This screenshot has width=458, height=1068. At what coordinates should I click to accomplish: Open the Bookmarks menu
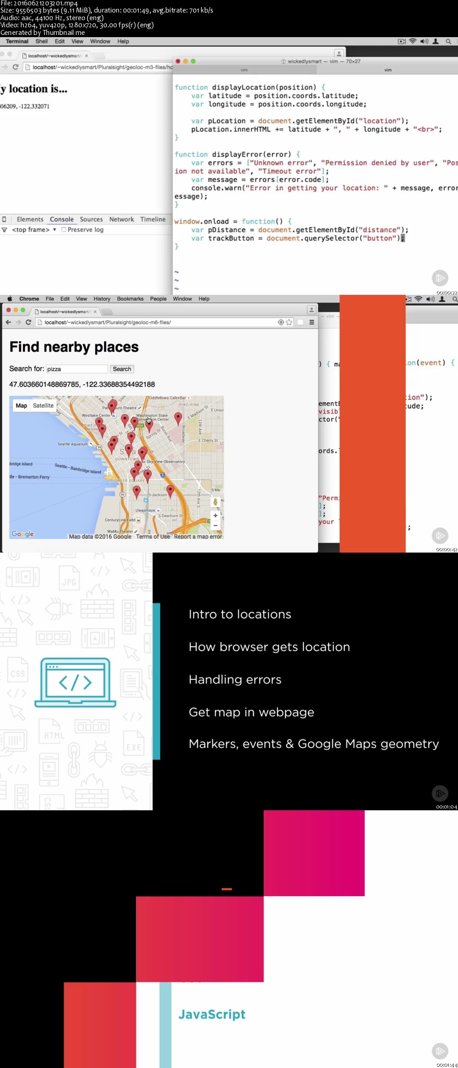130,299
